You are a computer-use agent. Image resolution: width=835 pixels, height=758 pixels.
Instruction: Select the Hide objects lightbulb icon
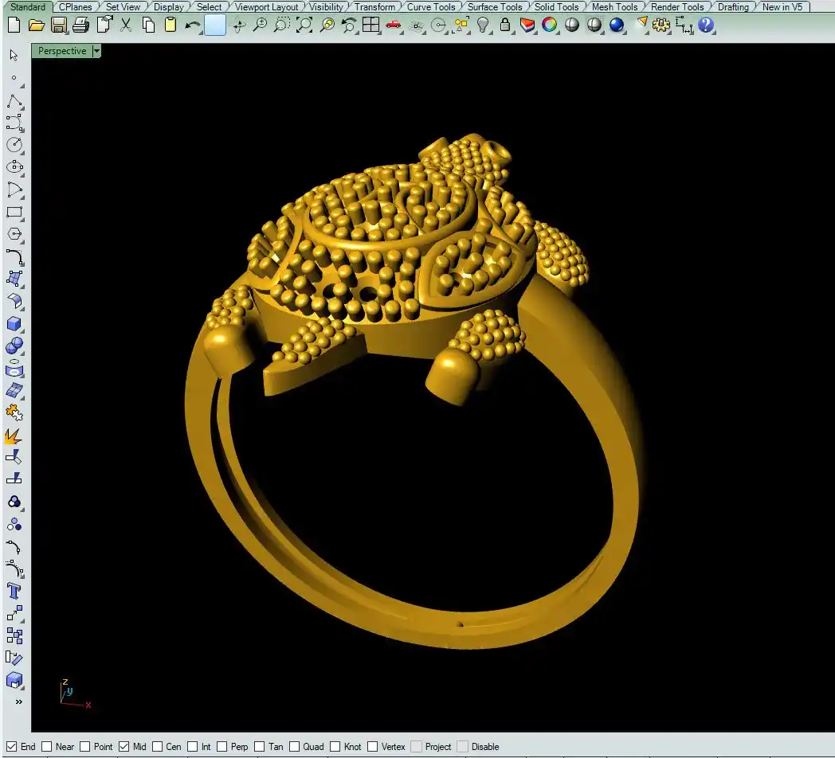[483, 25]
